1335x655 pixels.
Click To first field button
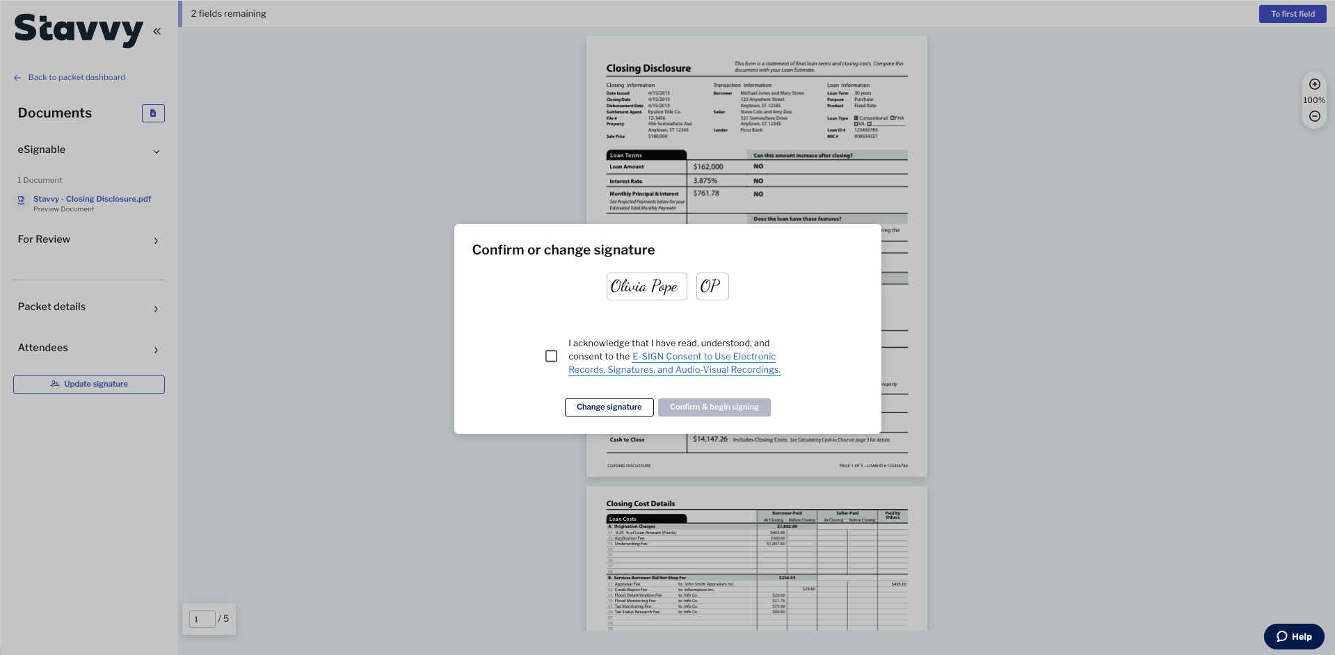pos(1293,14)
